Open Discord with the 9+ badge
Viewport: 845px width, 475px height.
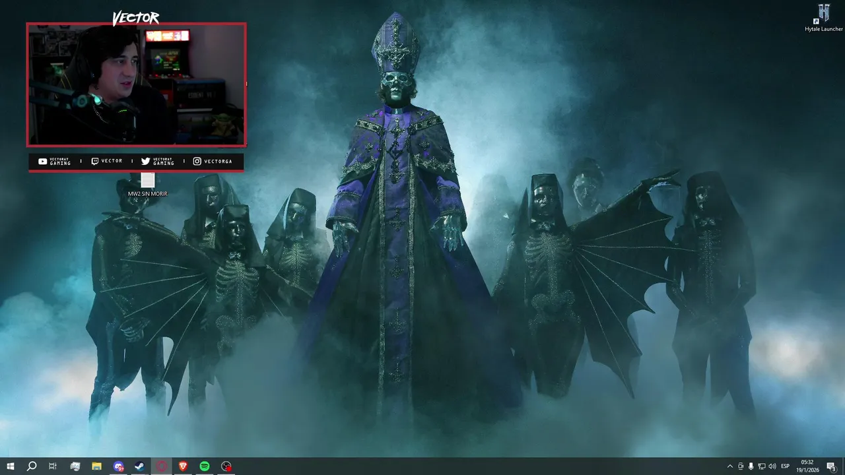(118, 466)
